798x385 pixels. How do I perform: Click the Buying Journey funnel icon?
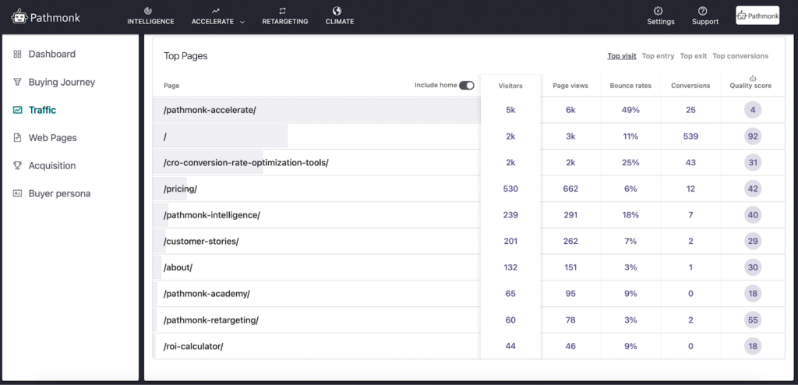(17, 82)
